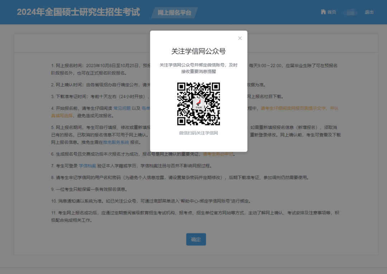Open the 常见问题 link

coord(122,108)
